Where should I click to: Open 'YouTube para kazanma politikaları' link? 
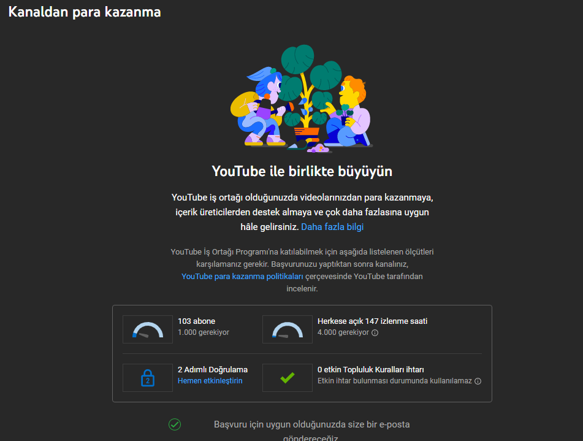tap(242, 277)
